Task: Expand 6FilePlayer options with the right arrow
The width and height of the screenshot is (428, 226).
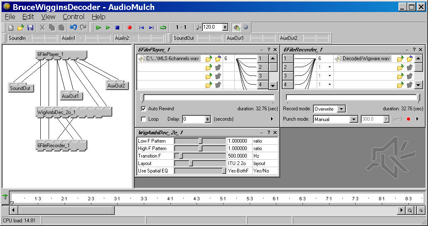Action: [272, 119]
